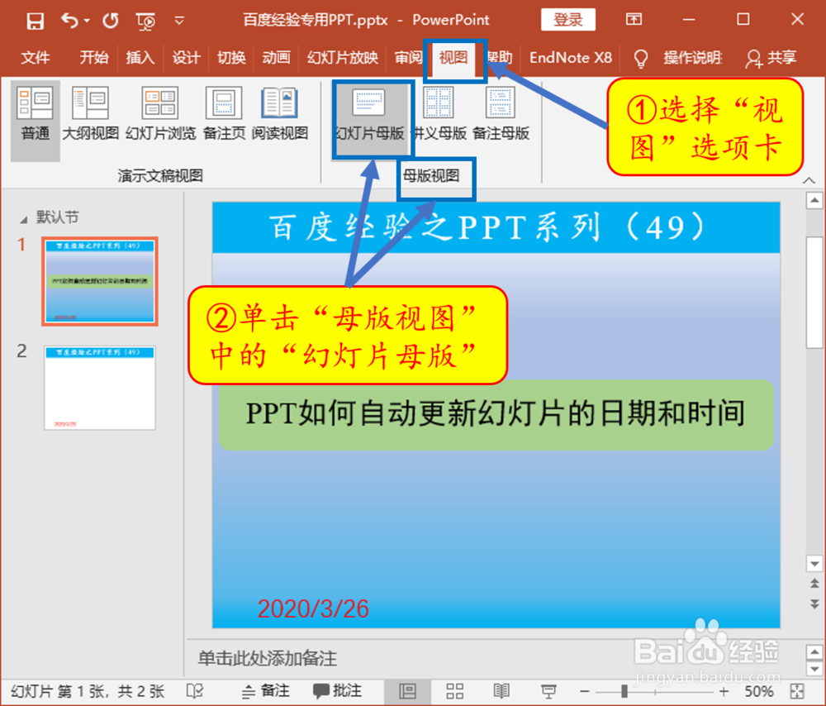Click Slide Show icon in status bar

tap(548, 691)
